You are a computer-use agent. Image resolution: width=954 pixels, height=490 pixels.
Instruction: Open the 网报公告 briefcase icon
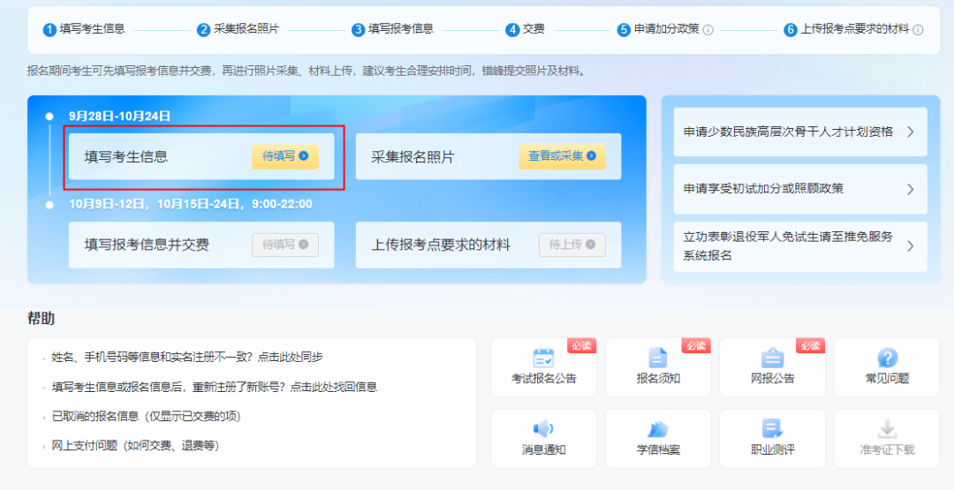pyautogui.click(x=772, y=358)
